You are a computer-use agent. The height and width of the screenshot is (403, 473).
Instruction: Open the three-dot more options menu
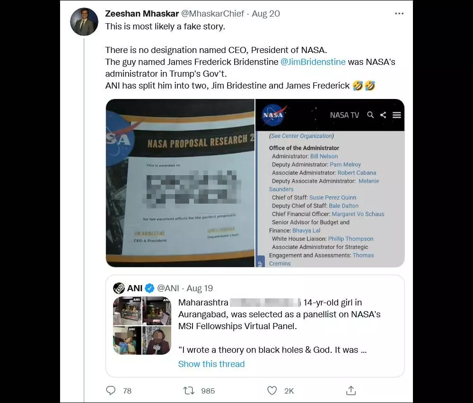399,14
